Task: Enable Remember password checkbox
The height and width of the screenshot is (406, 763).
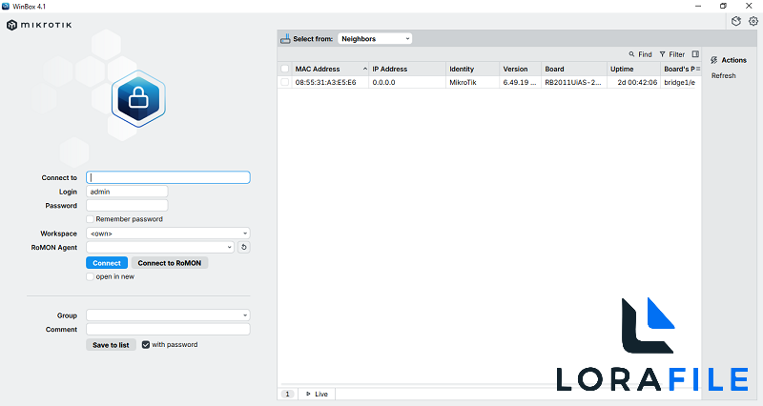Action: [x=90, y=219]
